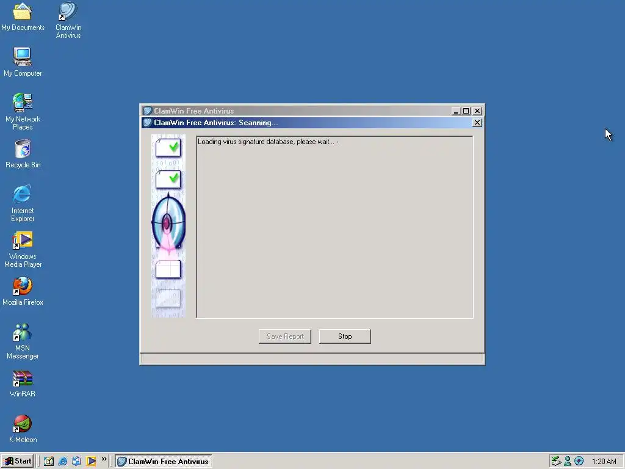Image resolution: width=625 pixels, height=469 pixels.
Task: Open the My Documents desktop icon
Action: (23, 16)
